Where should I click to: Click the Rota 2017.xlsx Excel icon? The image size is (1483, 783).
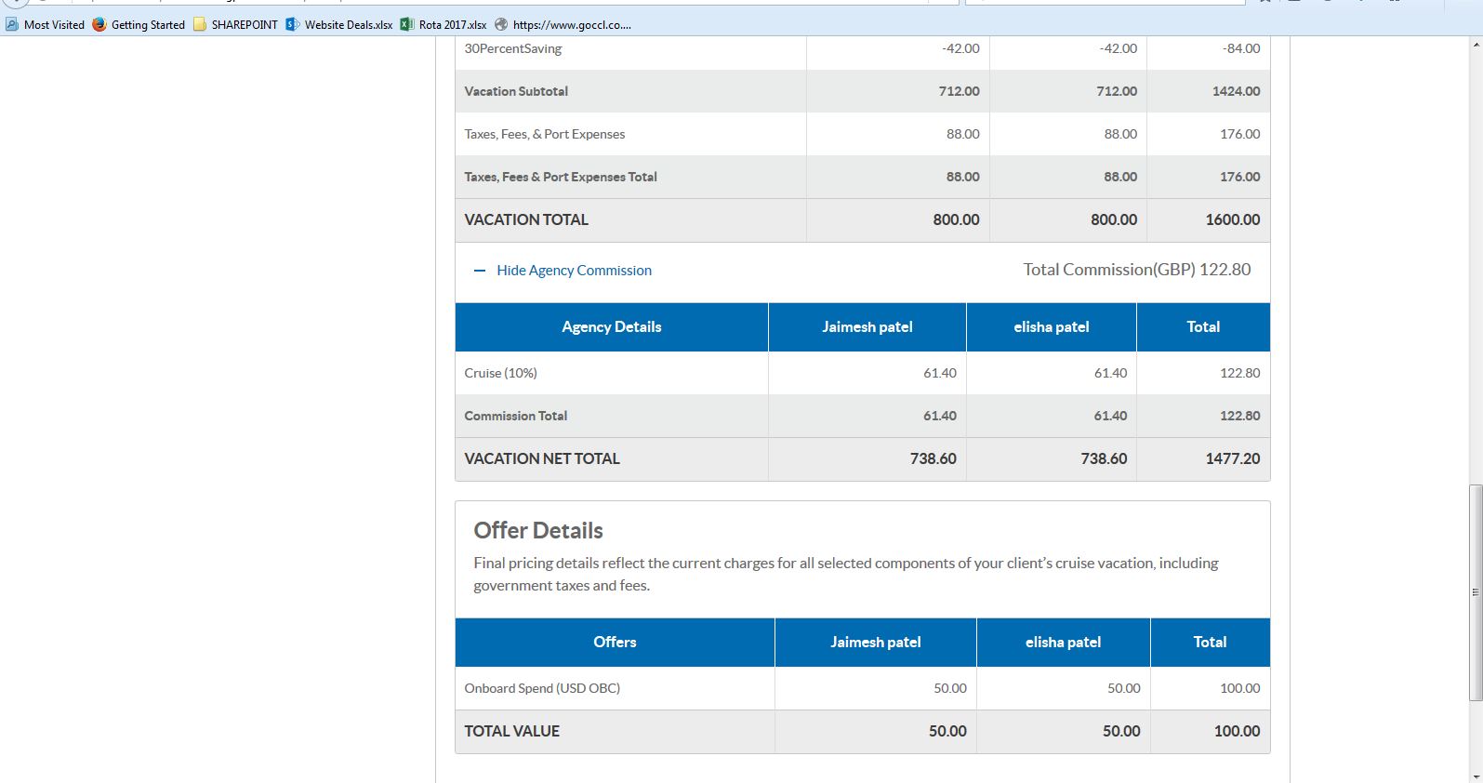407,25
